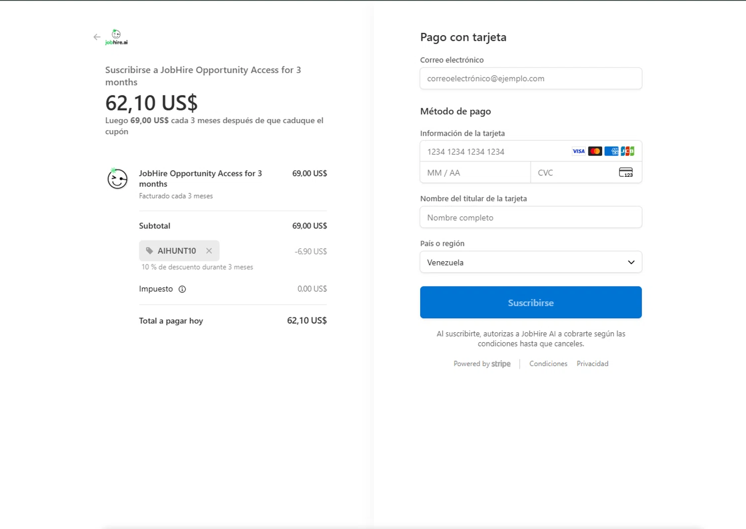Click the 0,00 US$ tax amount
This screenshot has height=529, width=746.
click(x=312, y=289)
